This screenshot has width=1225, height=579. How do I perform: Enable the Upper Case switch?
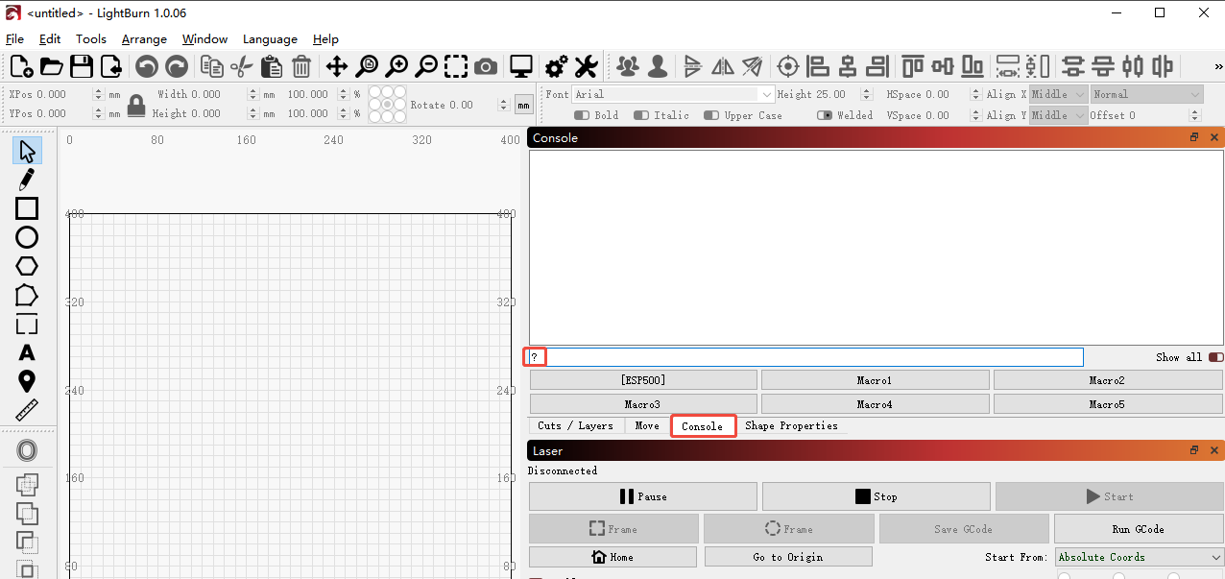coord(711,115)
